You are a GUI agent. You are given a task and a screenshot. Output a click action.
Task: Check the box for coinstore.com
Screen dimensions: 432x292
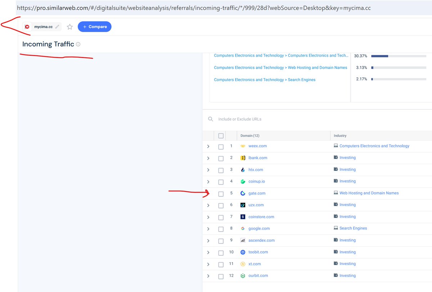(x=221, y=217)
